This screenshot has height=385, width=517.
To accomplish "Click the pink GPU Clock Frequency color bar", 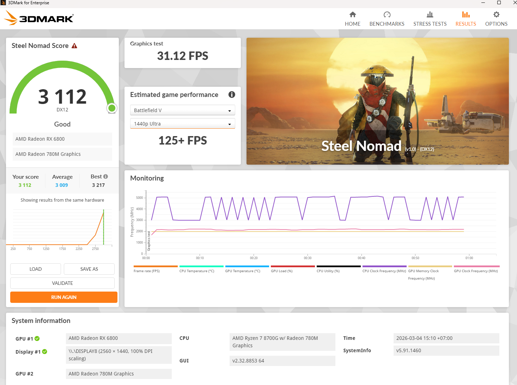I will point(476,267).
